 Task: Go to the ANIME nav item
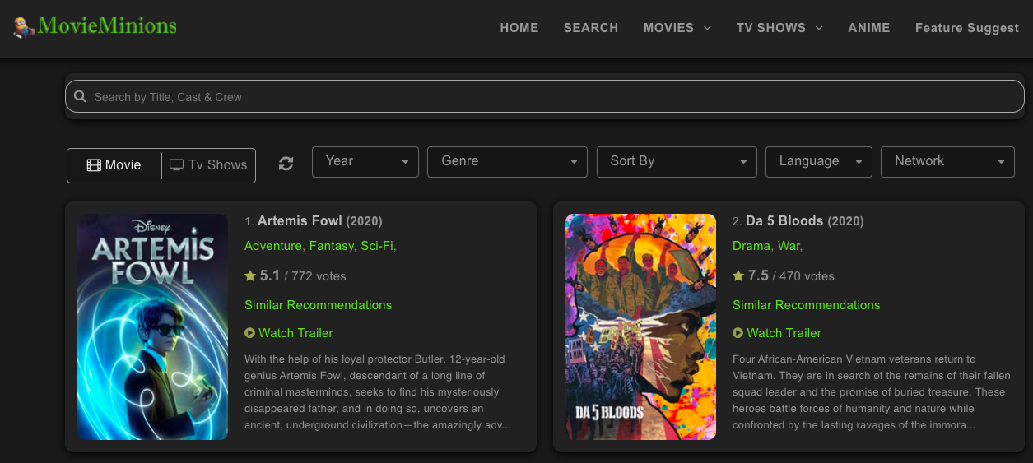tap(868, 28)
